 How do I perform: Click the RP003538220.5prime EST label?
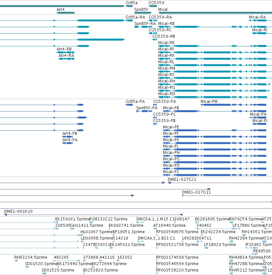(177, 270)
